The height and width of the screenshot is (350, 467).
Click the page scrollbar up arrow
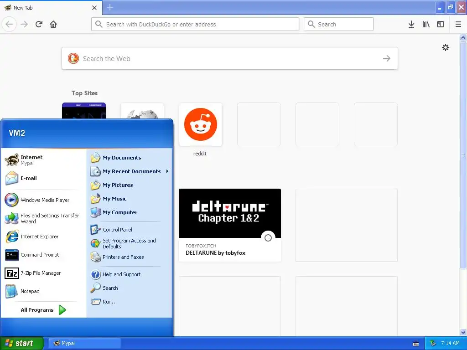tap(463, 37)
